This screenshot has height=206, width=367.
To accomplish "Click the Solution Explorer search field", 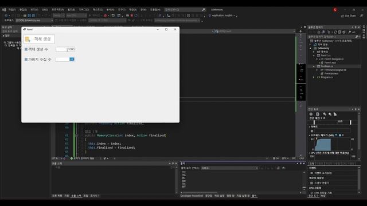I will (333, 37).
